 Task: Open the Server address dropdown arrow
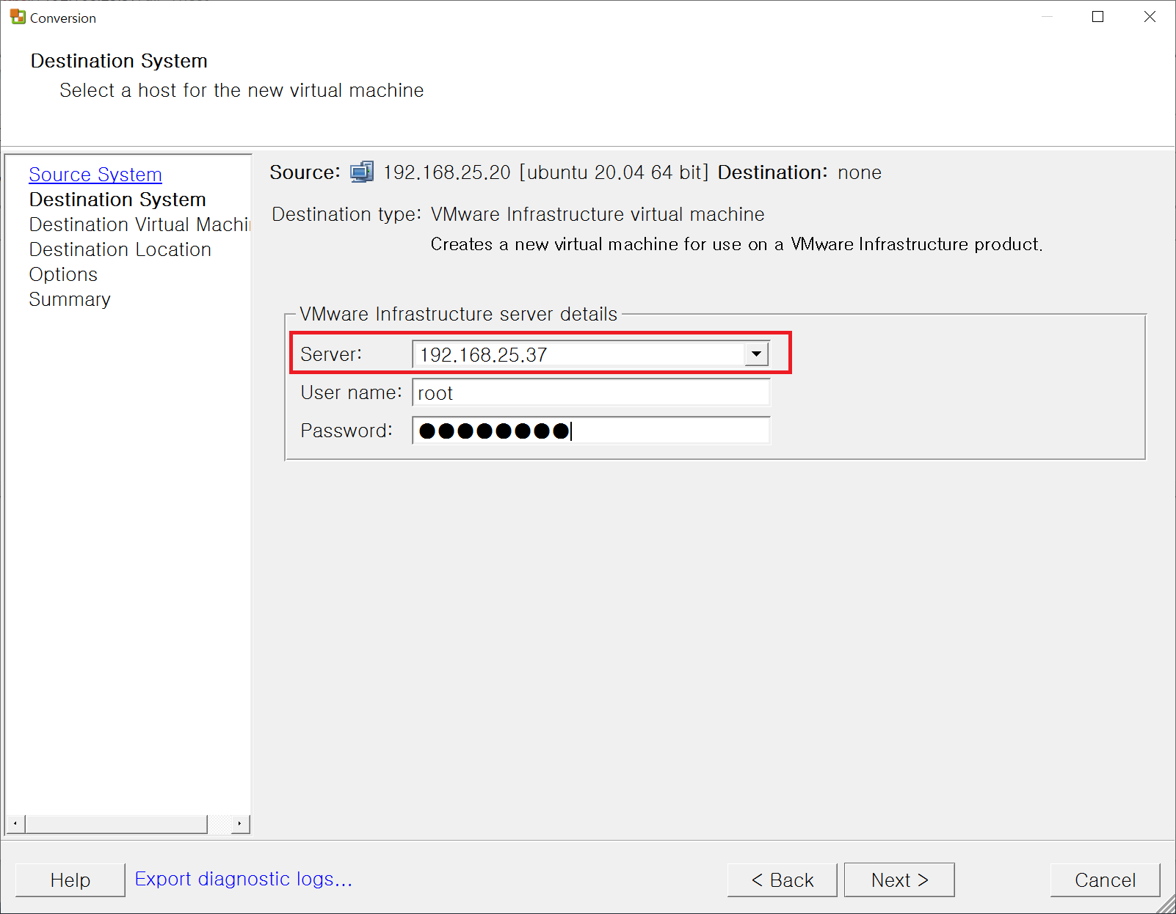[x=756, y=354]
